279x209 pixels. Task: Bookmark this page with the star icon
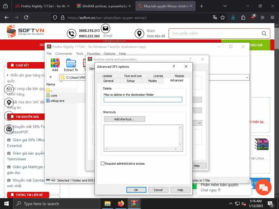(x=223, y=17)
